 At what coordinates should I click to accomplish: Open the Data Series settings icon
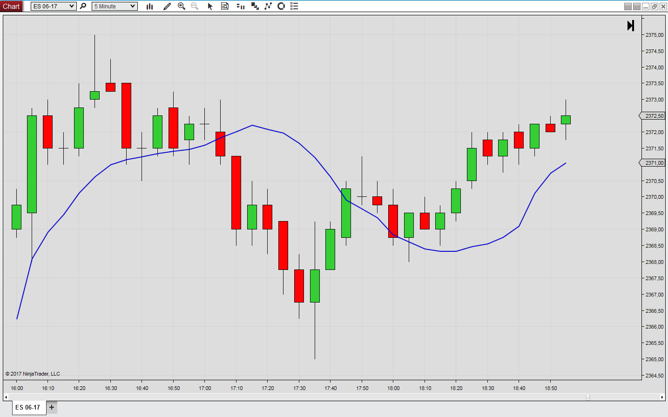241,6
